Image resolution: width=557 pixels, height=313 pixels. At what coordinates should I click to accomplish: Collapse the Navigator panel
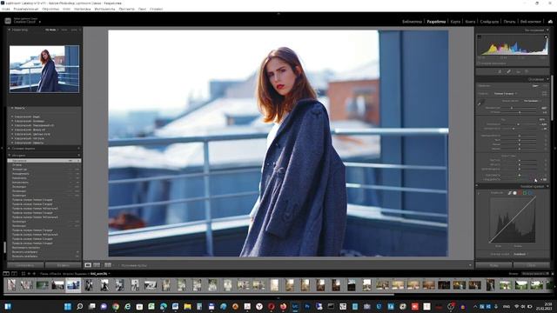coord(10,30)
